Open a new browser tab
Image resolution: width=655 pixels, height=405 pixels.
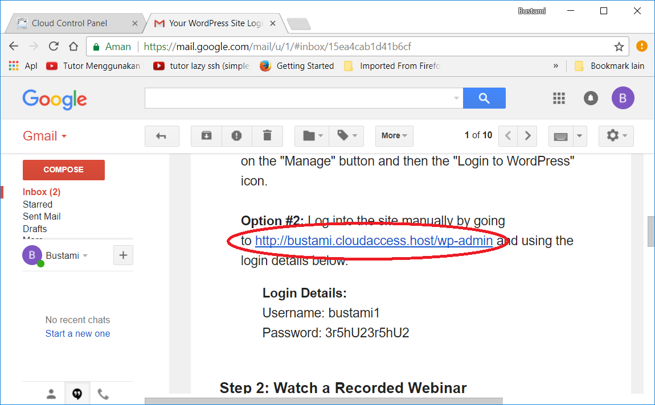[x=299, y=24]
